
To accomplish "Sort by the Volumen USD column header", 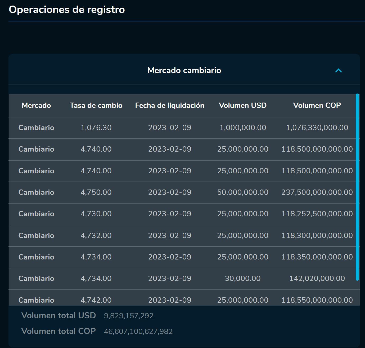I will (x=242, y=105).
